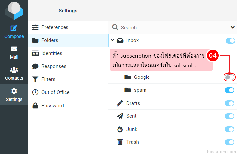
Task: Toggle the Inbox subscription switch
Action: [x=230, y=41]
